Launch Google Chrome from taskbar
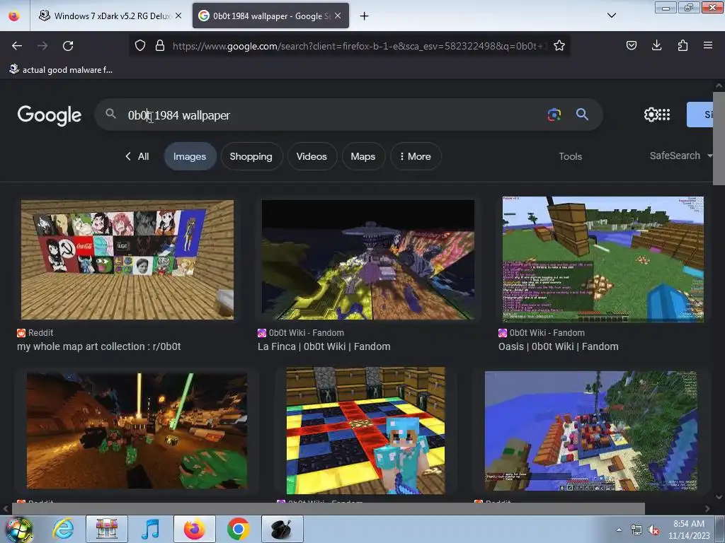 pos(238,529)
